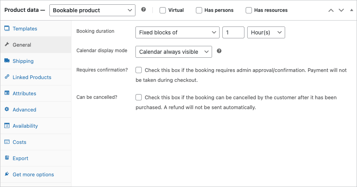Enable the Virtual checkbox
Viewport: 357px width, 187px height.
click(x=163, y=10)
